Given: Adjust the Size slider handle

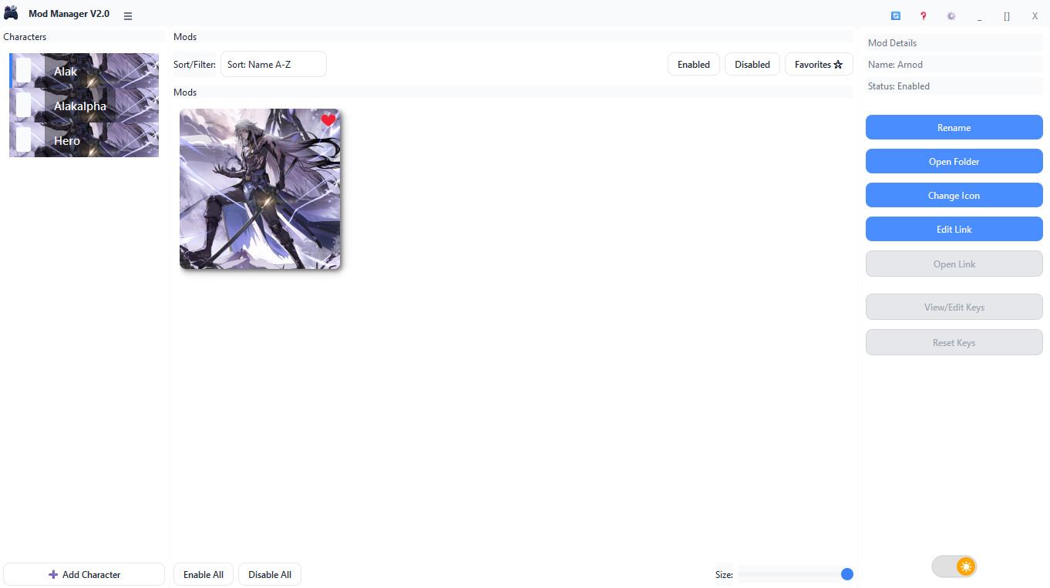Looking at the screenshot, I should [x=846, y=573].
